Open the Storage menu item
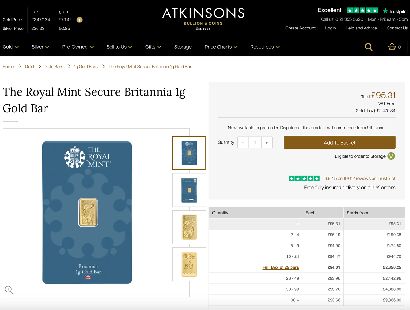 pos(183,47)
